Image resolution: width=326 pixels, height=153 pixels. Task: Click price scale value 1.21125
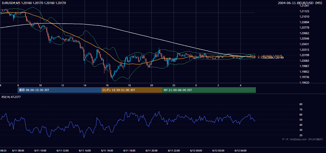click(x=304, y=11)
